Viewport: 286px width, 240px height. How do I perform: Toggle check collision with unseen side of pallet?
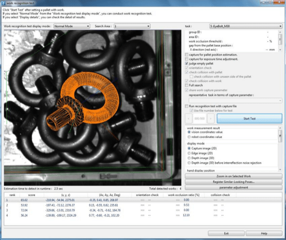click(191, 76)
